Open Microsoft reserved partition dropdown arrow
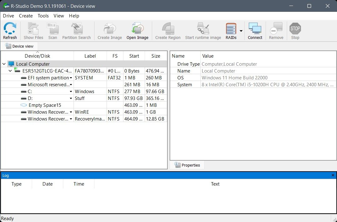The width and height of the screenshot is (337, 222). point(71,85)
